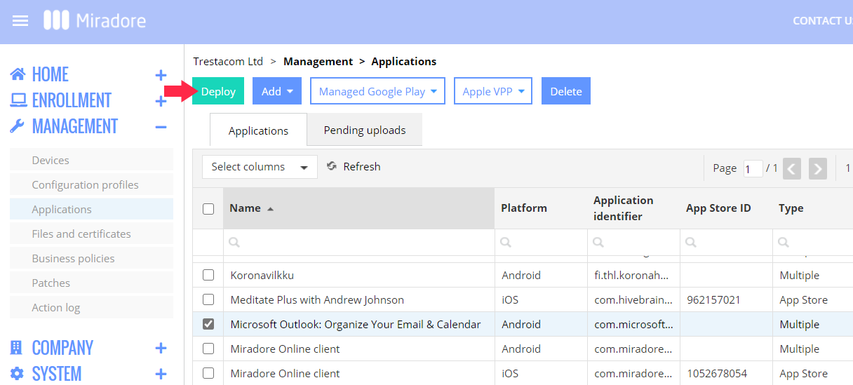Click the Refresh text button
The width and height of the screenshot is (853, 385).
pyautogui.click(x=362, y=166)
